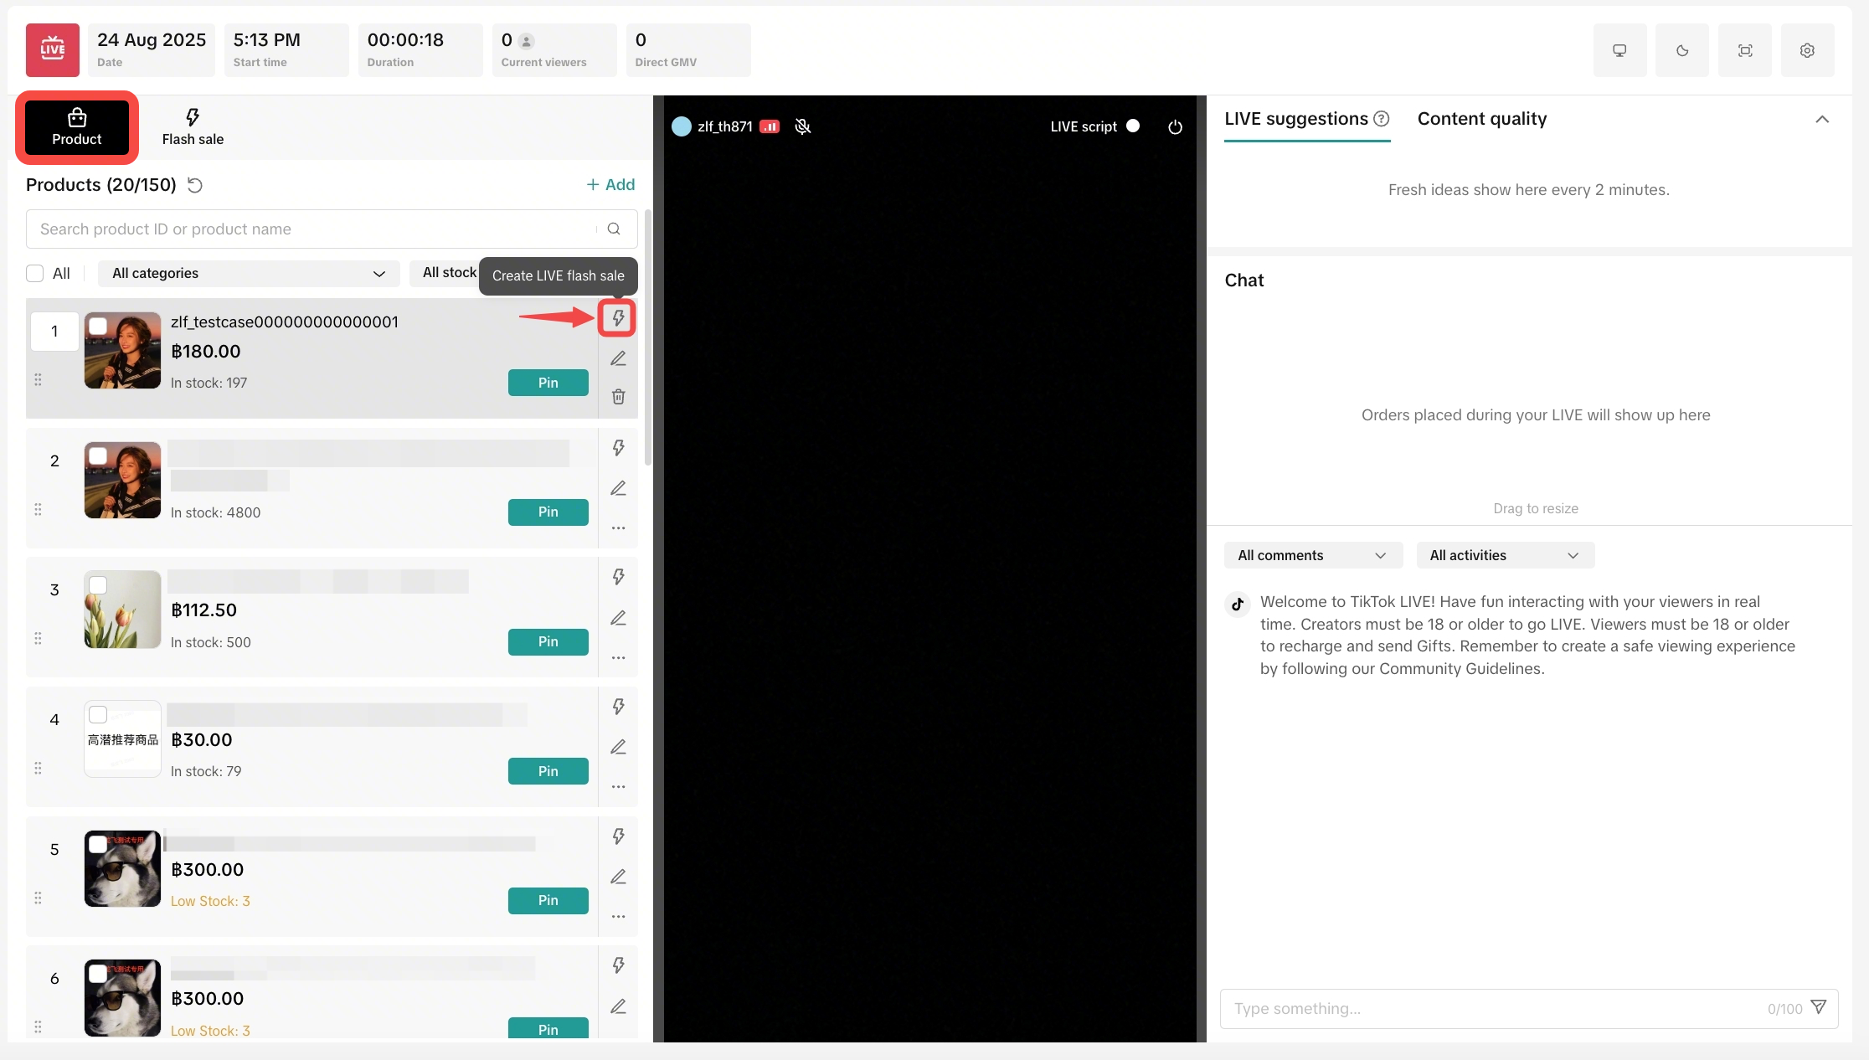Viewport: 1869px width, 1060px height.
Task: Expand the All comments filter
Action: click(x=1312, y=555)
